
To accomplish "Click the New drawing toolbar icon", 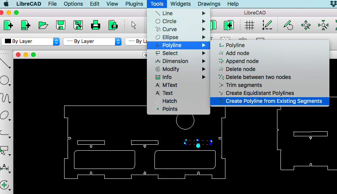I will [8, 25].
